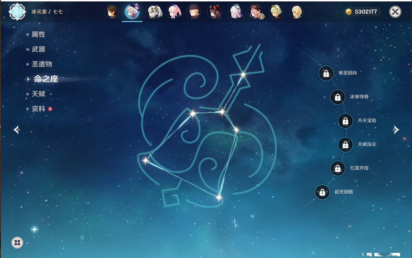Select the Hu Tao avatar with red flowers
The image size is (412, 258).
point(215,12)
